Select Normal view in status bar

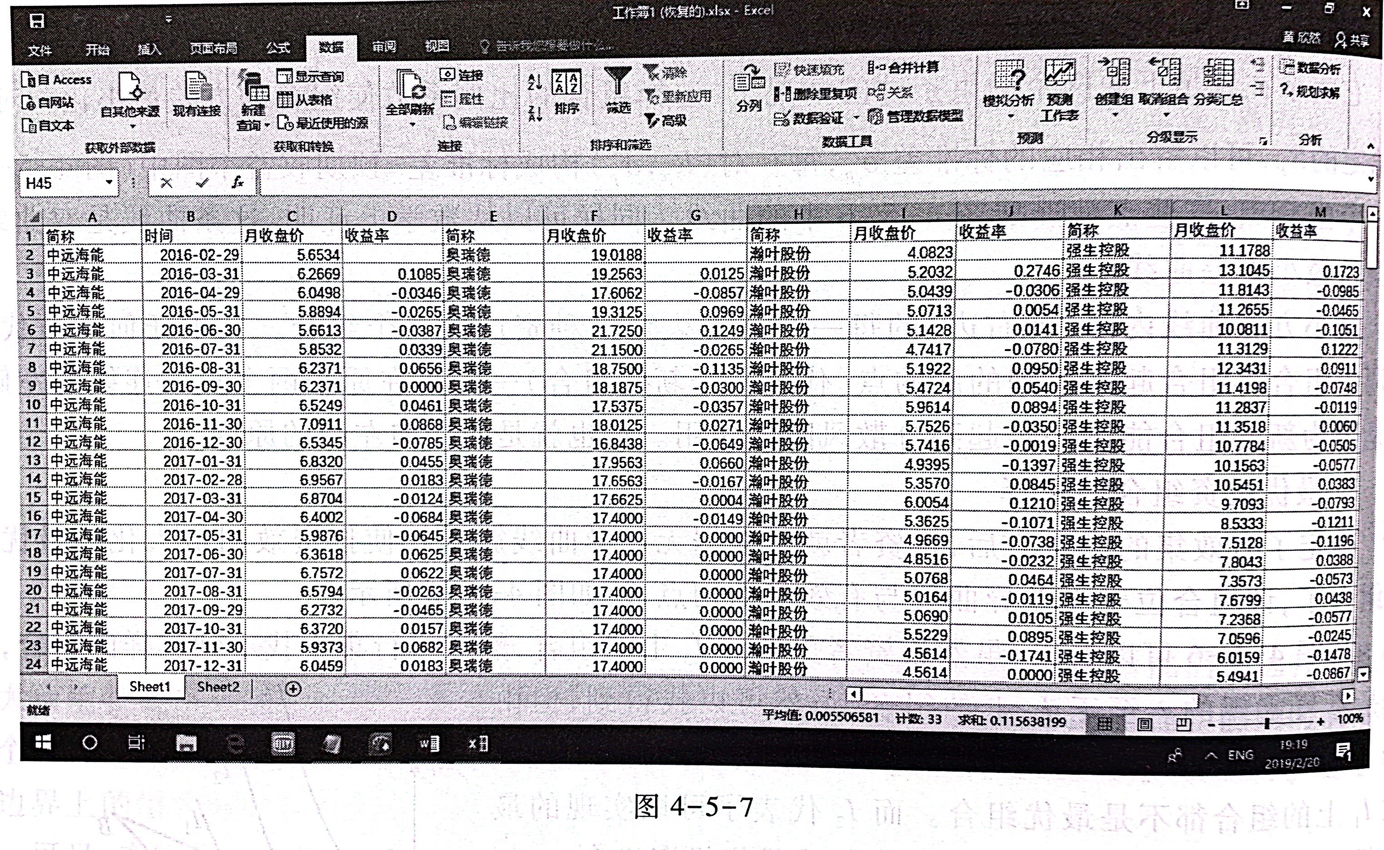tap(1105, 723)
